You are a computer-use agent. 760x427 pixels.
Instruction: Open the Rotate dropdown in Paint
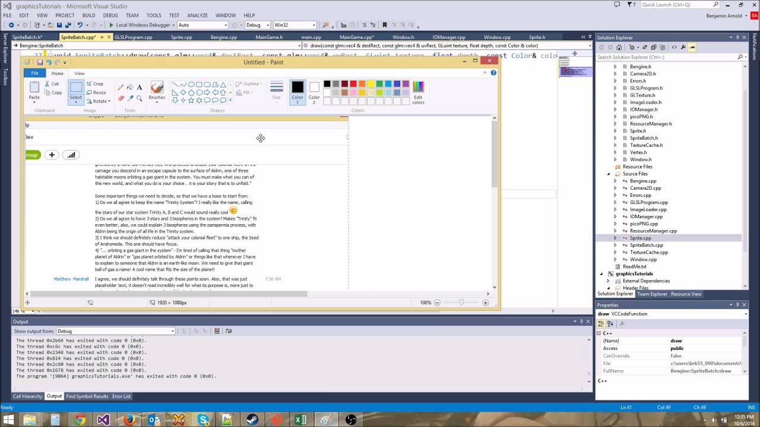point(98,101)
